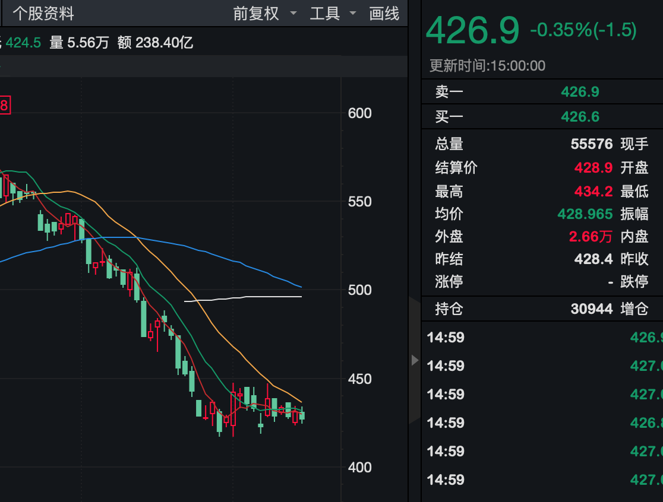Click the change value -0.35%(-1.5)
This screenshot has height=502, width=663.
583,30
